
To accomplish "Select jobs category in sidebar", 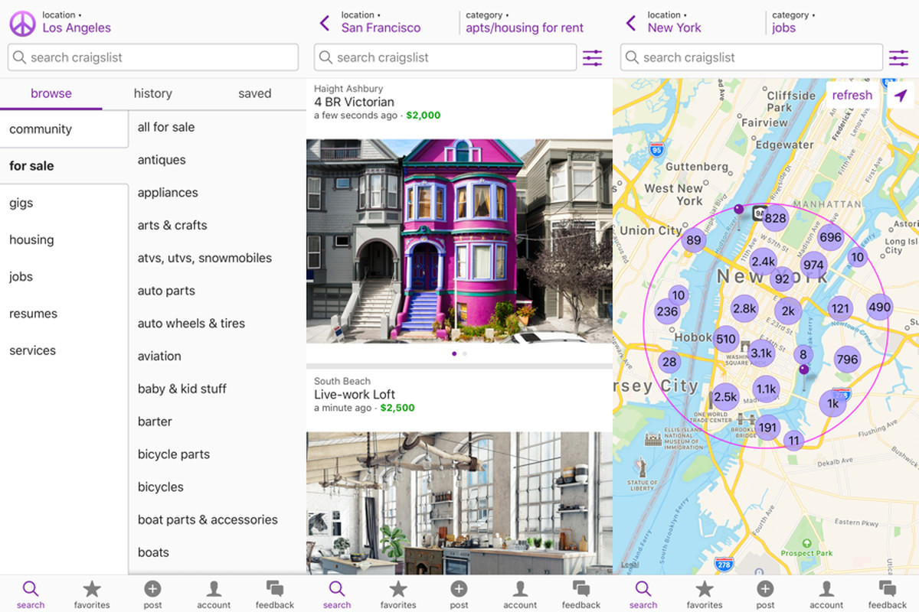I will pyautogui.click(x=64, y=276).
